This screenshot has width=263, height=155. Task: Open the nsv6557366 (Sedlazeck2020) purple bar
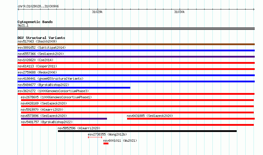coord(136,57)
